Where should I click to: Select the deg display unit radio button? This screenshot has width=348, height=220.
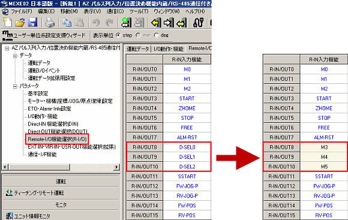click(157, 35)
